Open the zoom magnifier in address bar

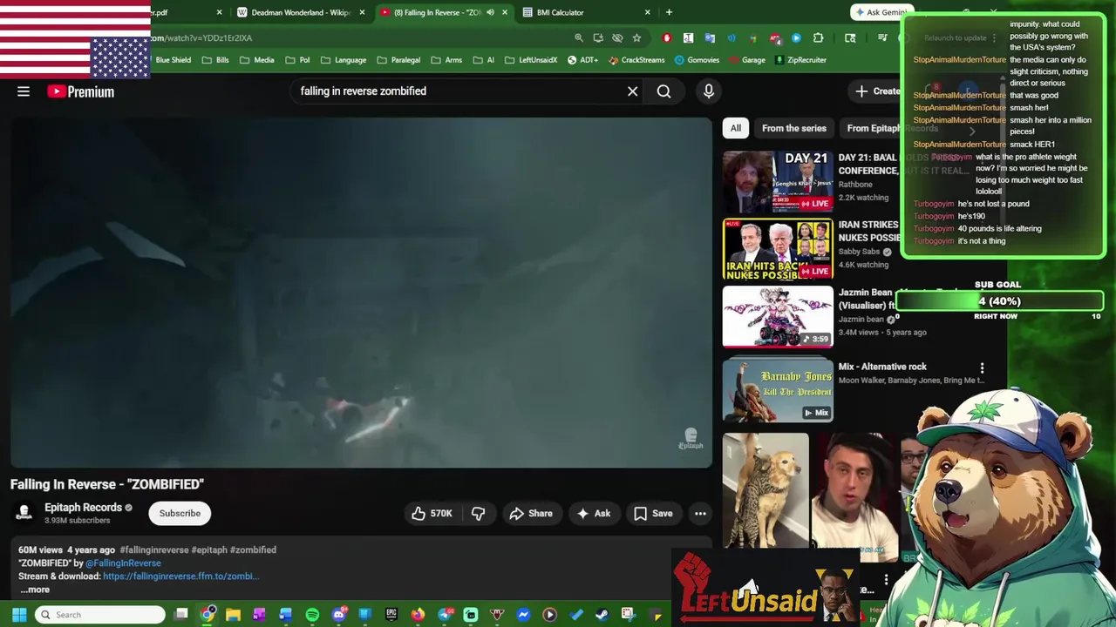pyautogui.click(x=579, y=38)
